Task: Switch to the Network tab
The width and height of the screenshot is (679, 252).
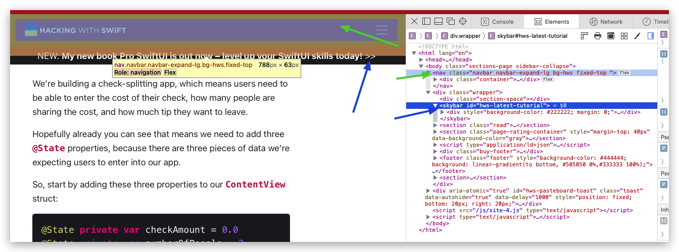Action: pos(606,22)
